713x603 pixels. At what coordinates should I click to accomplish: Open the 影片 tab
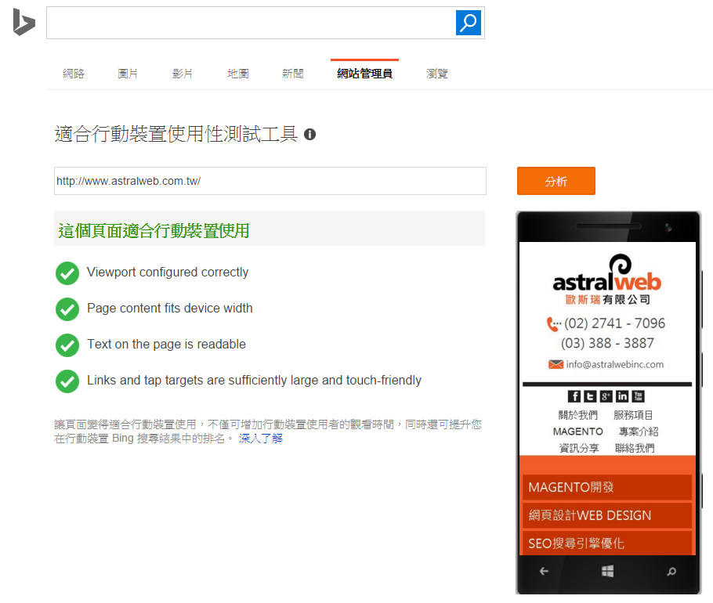[x=183, y=74]
